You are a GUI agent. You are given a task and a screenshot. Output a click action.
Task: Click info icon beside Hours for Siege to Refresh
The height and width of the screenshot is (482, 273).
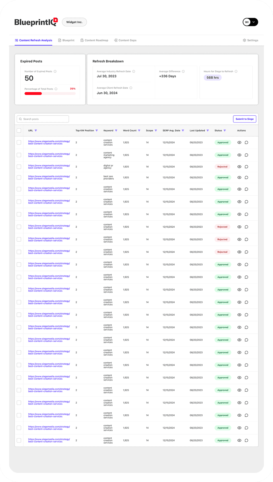236,72
